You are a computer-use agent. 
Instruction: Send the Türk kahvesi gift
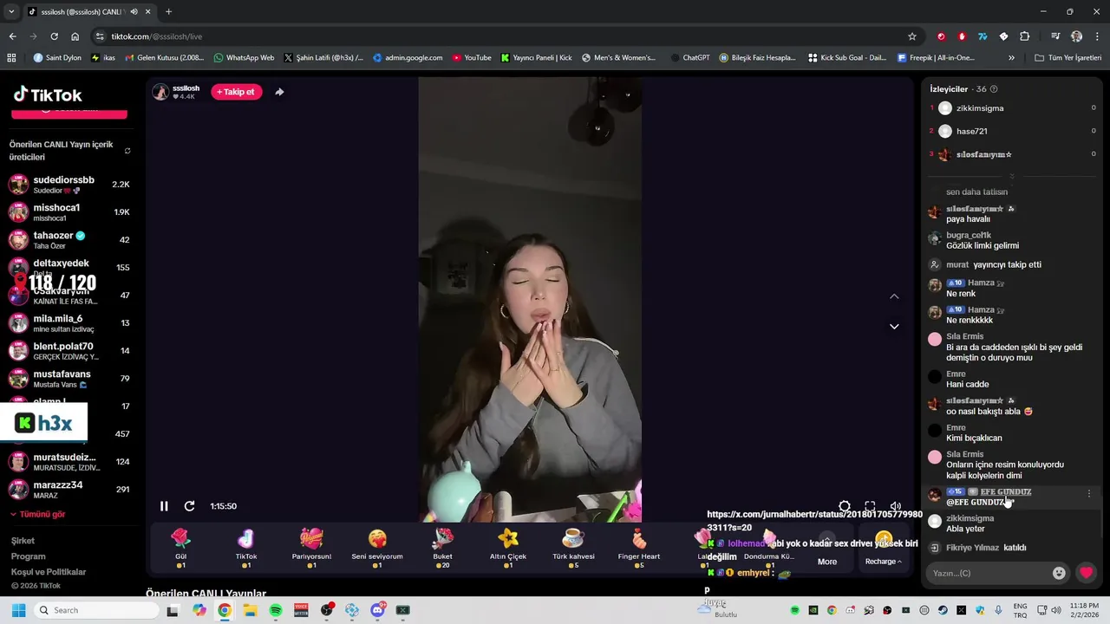[573, 549]
